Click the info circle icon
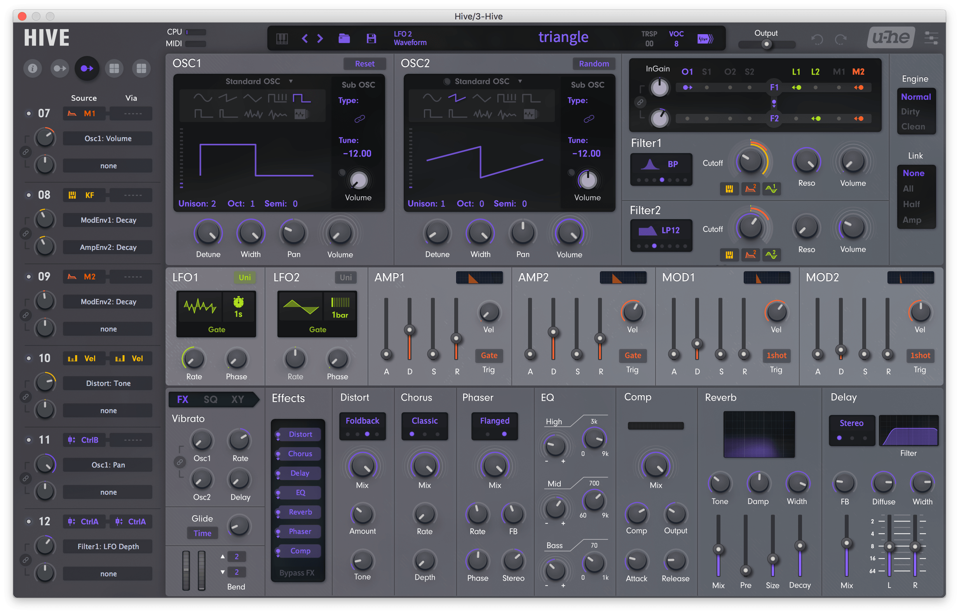The image size is (959, 614). 33,68
